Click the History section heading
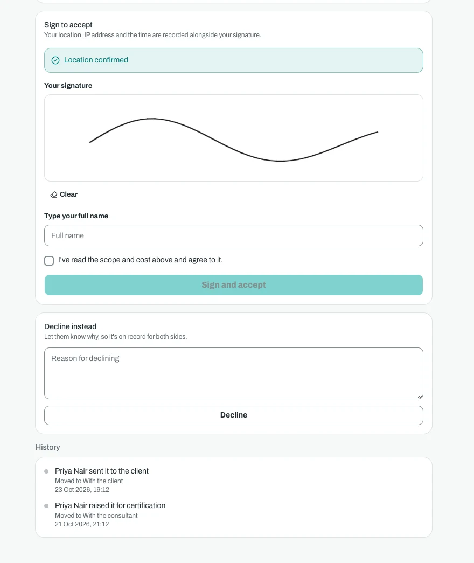474x563 pixels. [48, 447]
